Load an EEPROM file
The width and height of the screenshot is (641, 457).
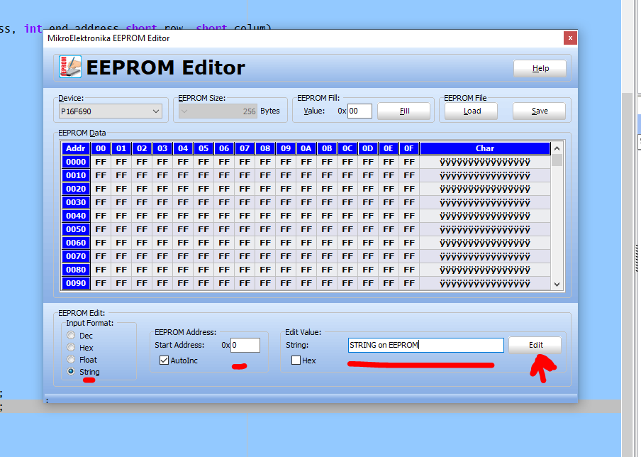tap(472, 111)
